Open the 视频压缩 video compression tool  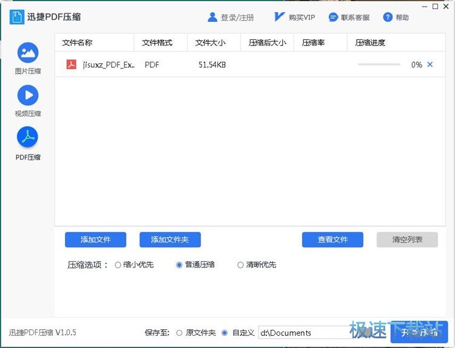coord(28,101)
